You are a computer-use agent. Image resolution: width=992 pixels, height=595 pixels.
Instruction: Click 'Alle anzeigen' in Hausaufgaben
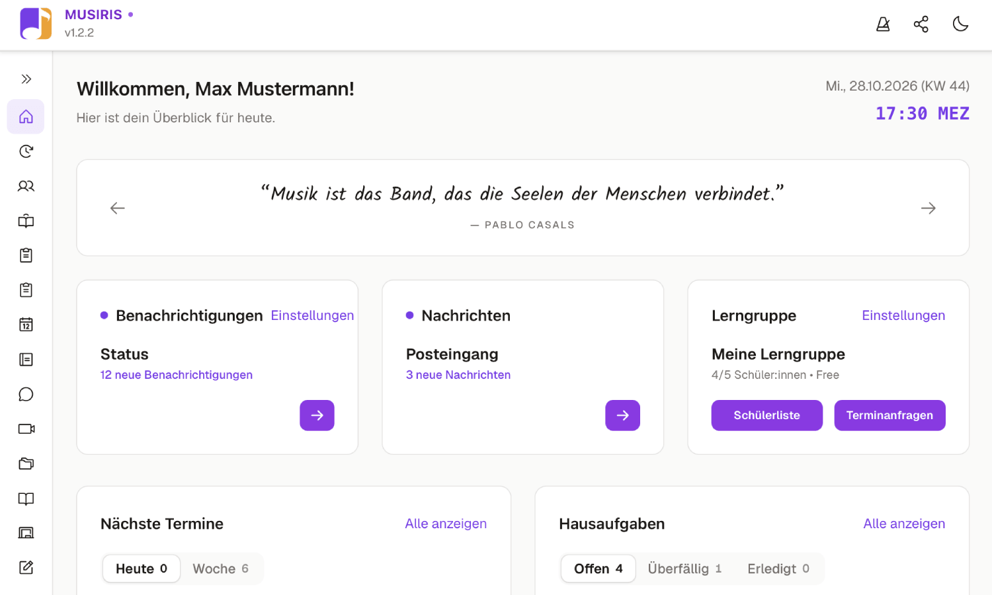point(904,524)
